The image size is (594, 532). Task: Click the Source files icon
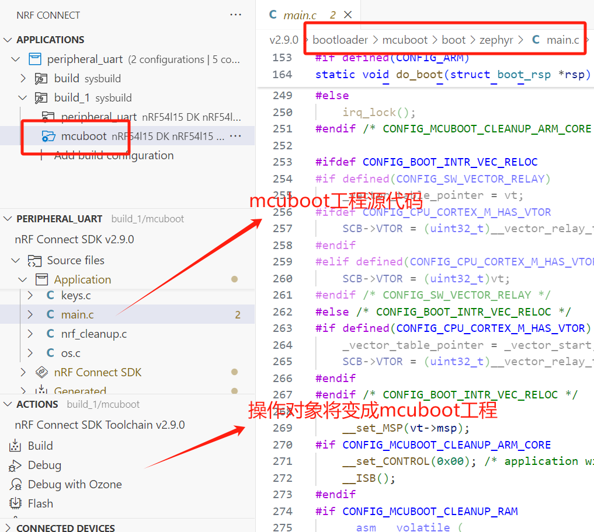(34, 261)
